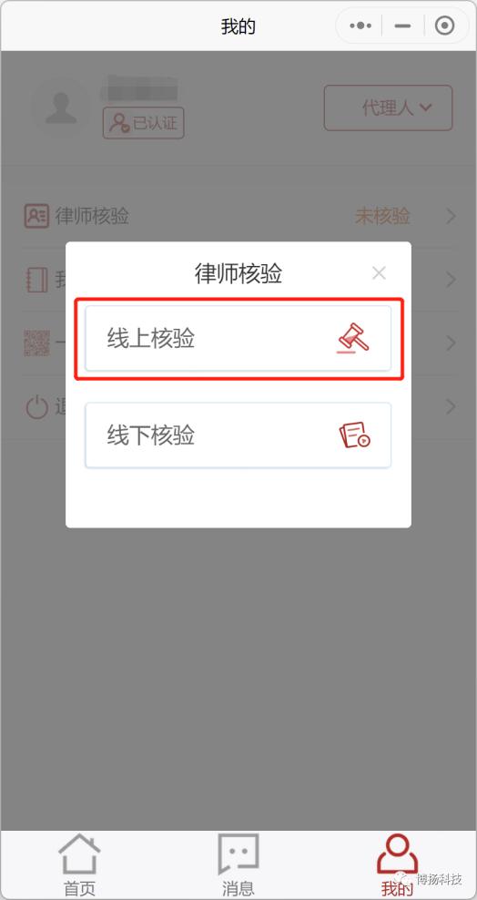Click the user avatar picture

pyautogui.click(x=60, y=107)
